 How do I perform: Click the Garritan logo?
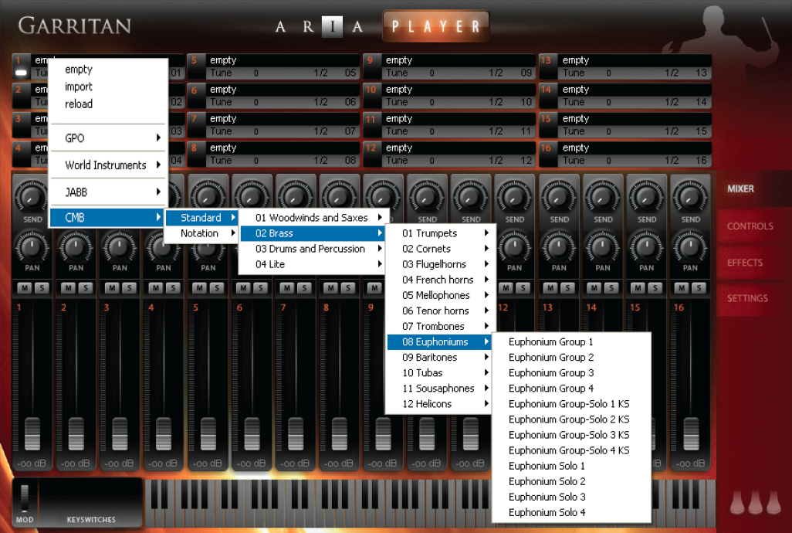coord(73,25)
